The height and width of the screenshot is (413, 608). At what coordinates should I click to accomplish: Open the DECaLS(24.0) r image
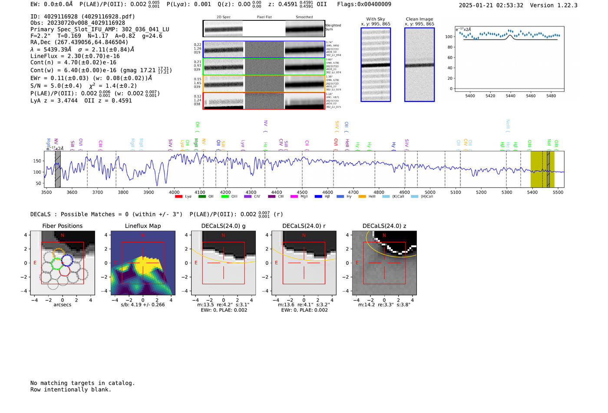(304, 263)
